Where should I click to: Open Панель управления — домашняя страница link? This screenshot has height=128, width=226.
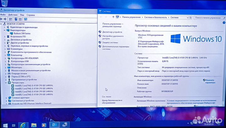113,25
